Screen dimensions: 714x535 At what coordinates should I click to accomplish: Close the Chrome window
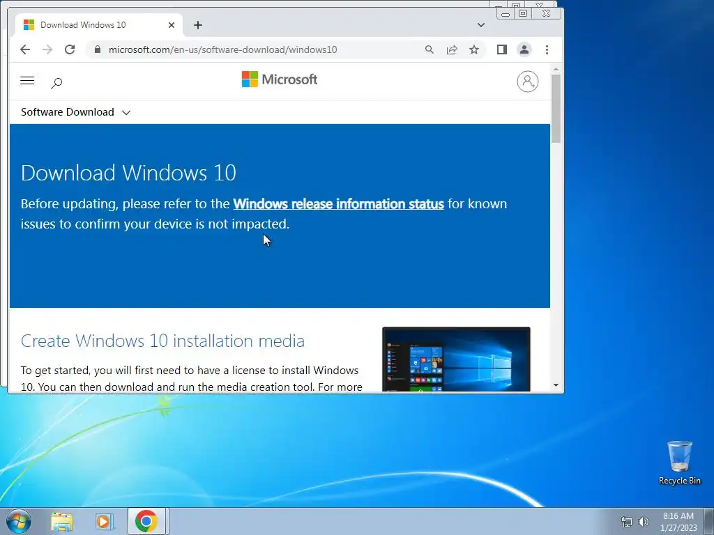click(x=546, y=14)
